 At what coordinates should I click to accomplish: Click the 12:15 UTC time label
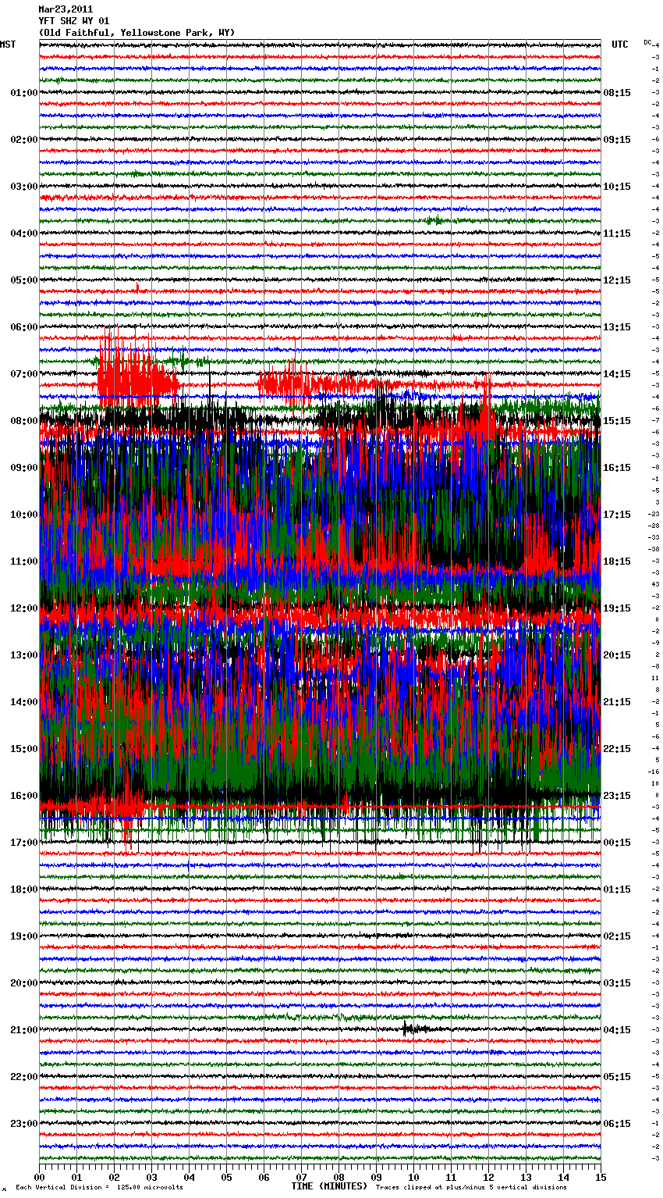point(617,280)
